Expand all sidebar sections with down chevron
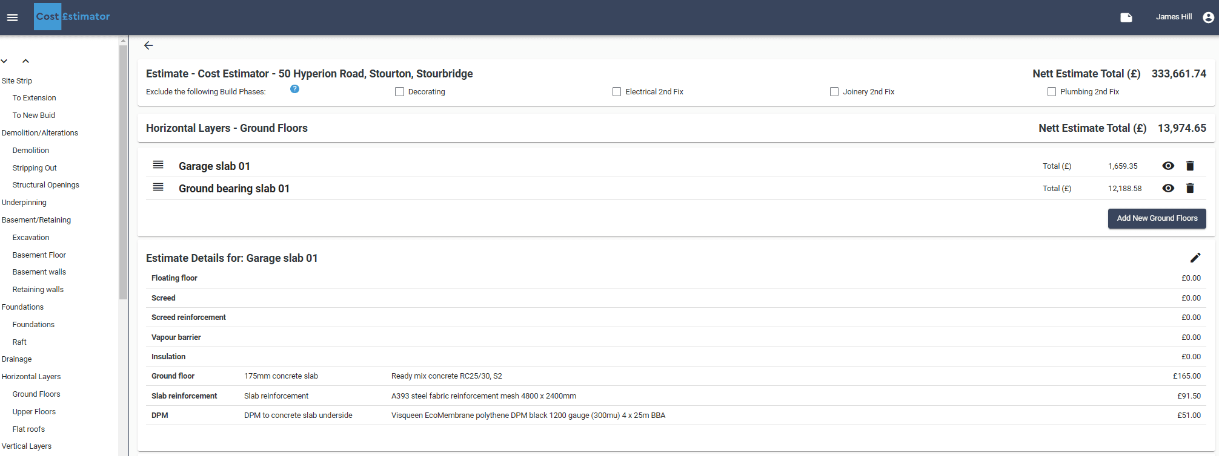The height and width of the screenshot is (456, 1219). [4, 61]
